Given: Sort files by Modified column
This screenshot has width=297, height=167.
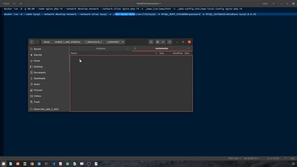Looking at the screenshot, I should point(178,53).
